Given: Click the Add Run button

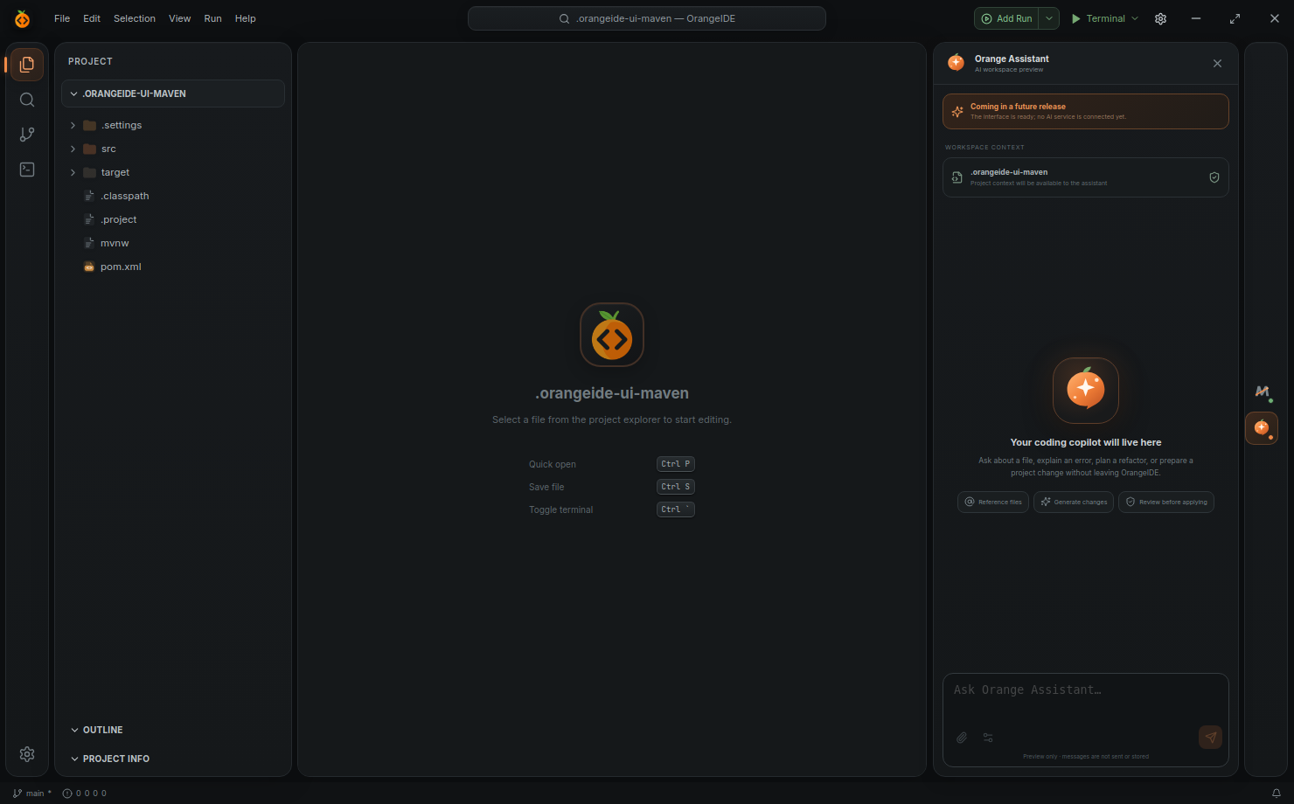Looking at the screenshot, I should [1007, 18].
